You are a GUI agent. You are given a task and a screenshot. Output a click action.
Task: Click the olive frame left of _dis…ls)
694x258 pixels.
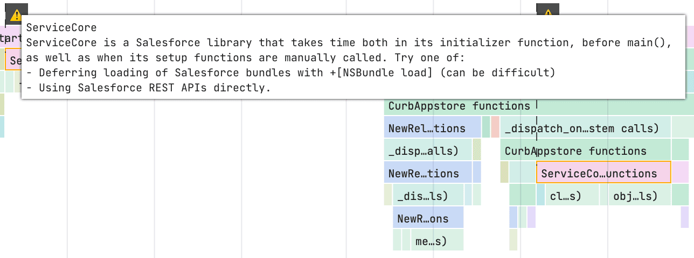388,195
